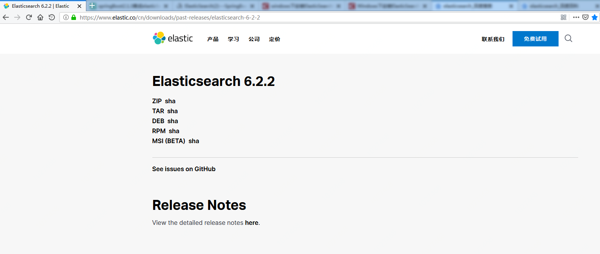Open a new tab with plus button

[x=92, y=6]
